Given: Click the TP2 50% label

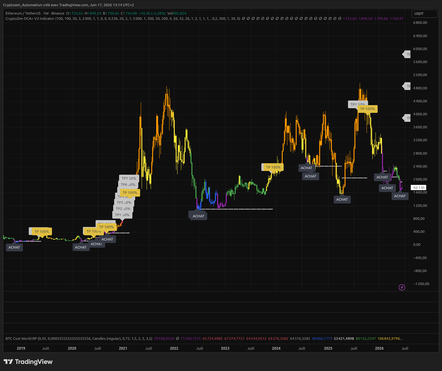Looking at the screenshot, I should [x=123, y=209].
